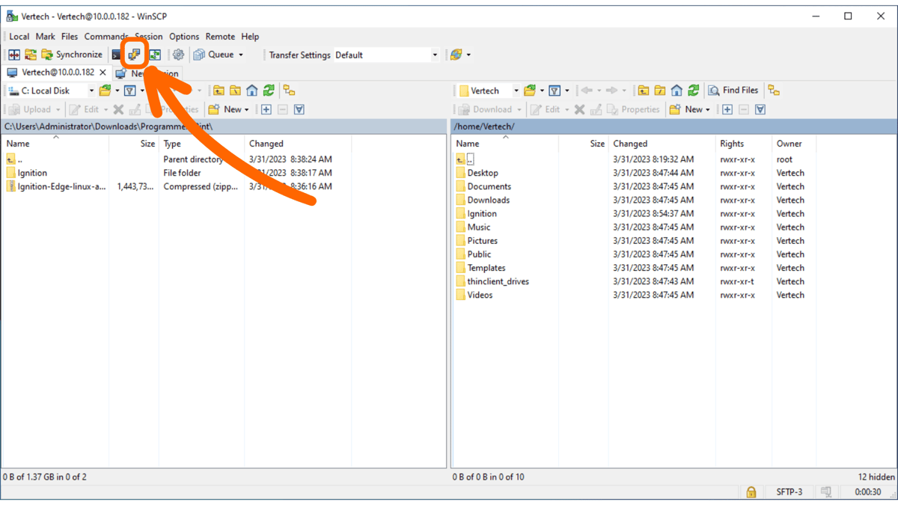
Task: Click SFTP-3 in the status bar
Action: coord(789,492)
